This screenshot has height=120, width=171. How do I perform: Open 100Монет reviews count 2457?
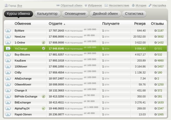click(x=161, y=67)
